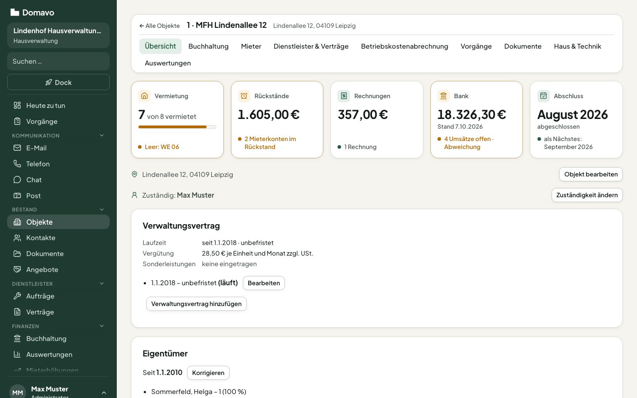
Task: Click the Vermietung occupancy progress bar
Action: [177, 127]
